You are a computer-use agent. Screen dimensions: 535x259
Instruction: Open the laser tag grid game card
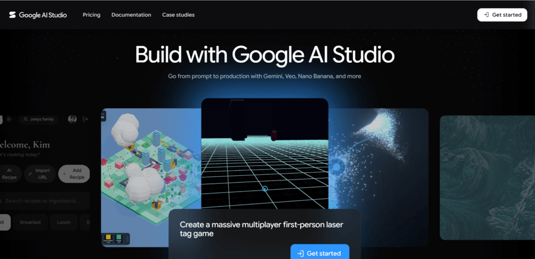tap(265, 154)
